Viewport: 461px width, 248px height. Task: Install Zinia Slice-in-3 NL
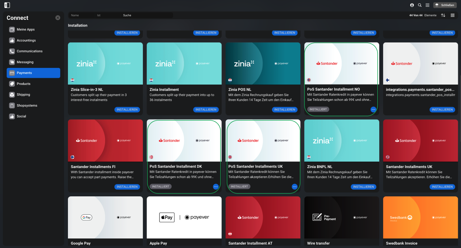click(x=127, y=110)
